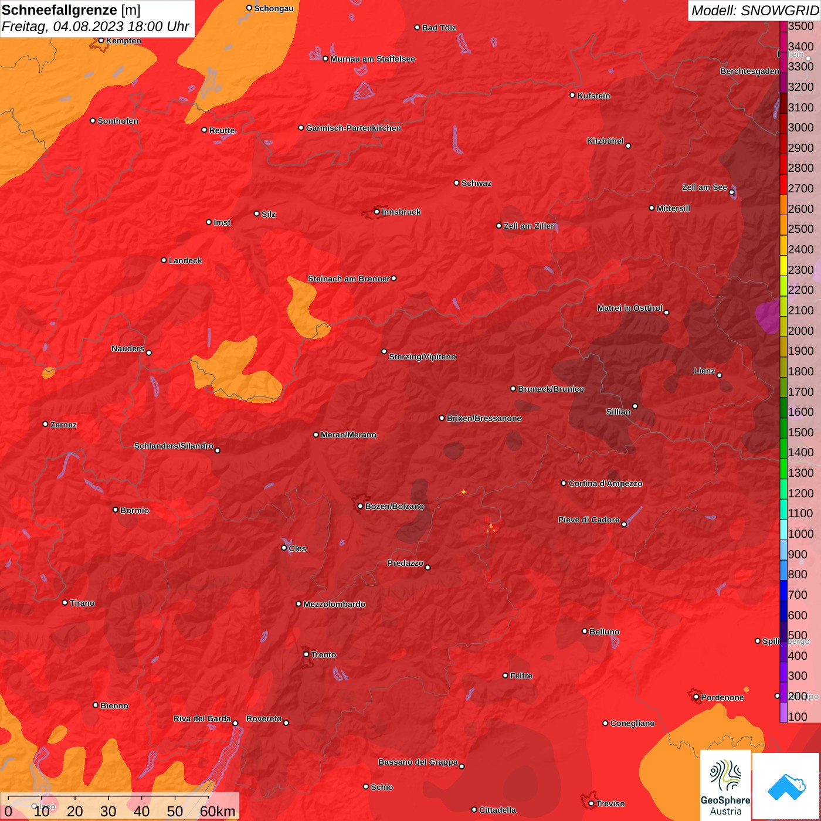This screenshot has height=821, width=821.
Task: Click the Pordenone city marker
Action: (696, 697)
